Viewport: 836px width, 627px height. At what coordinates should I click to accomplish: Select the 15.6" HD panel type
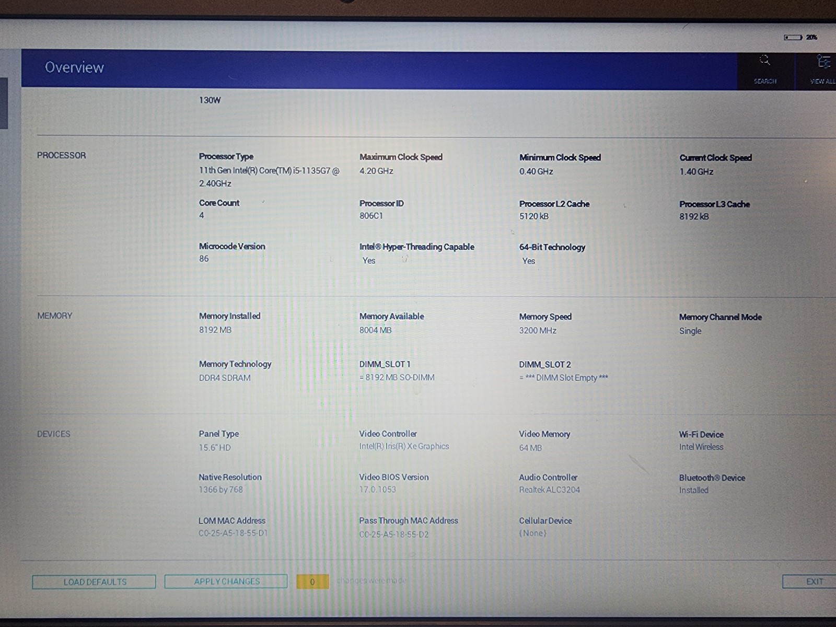click(x=215, y=447)
